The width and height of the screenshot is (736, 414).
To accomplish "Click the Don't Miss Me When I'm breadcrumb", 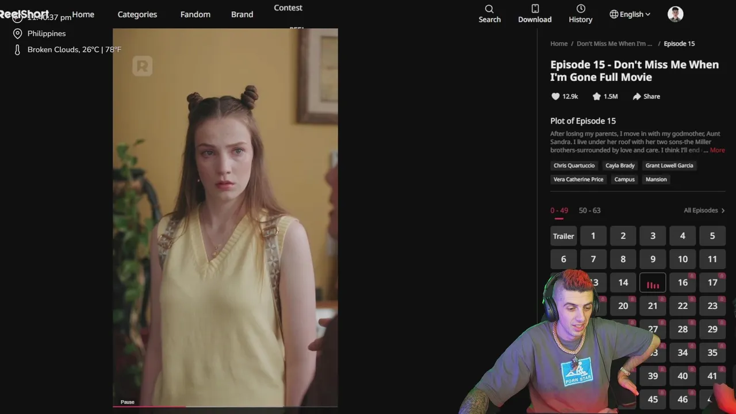I will pyautogui.click(x=615, y=44).
